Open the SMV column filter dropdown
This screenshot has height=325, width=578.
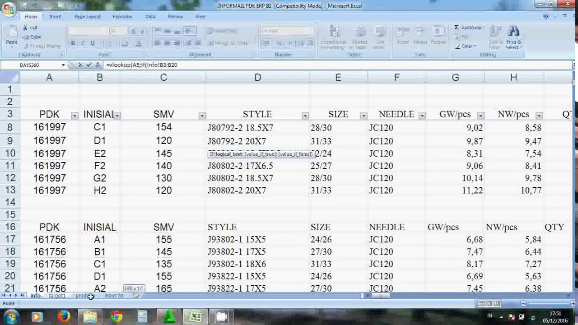coord(202,116)
